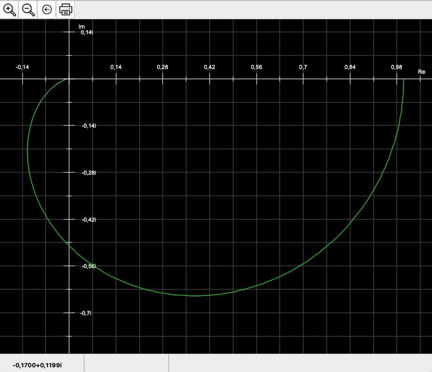
Task: Click the zoom out magnifier icon
Action: (x=28, y=9)
